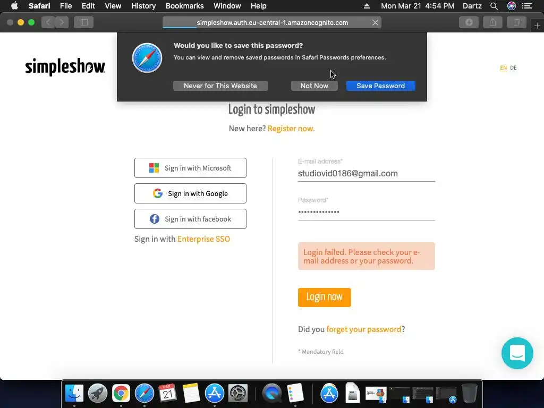Open the Safari menu
The height and width of the screenshot is (408, 544).
tap(39, 6)
